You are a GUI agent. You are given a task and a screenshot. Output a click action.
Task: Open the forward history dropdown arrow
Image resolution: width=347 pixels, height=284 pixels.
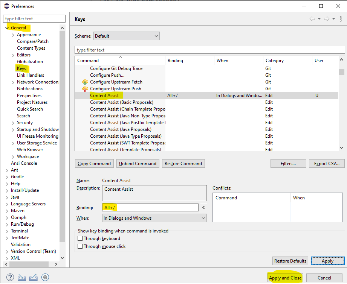333,19
